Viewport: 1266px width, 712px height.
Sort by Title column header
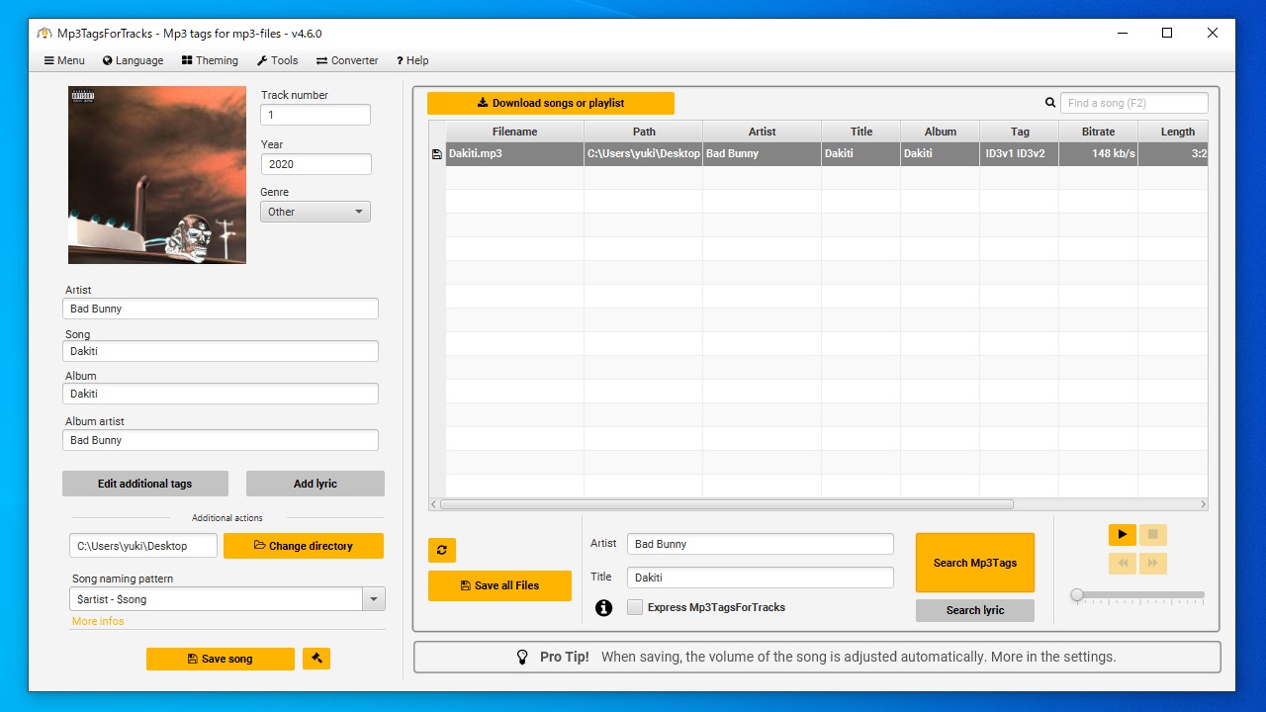(861, 132)
